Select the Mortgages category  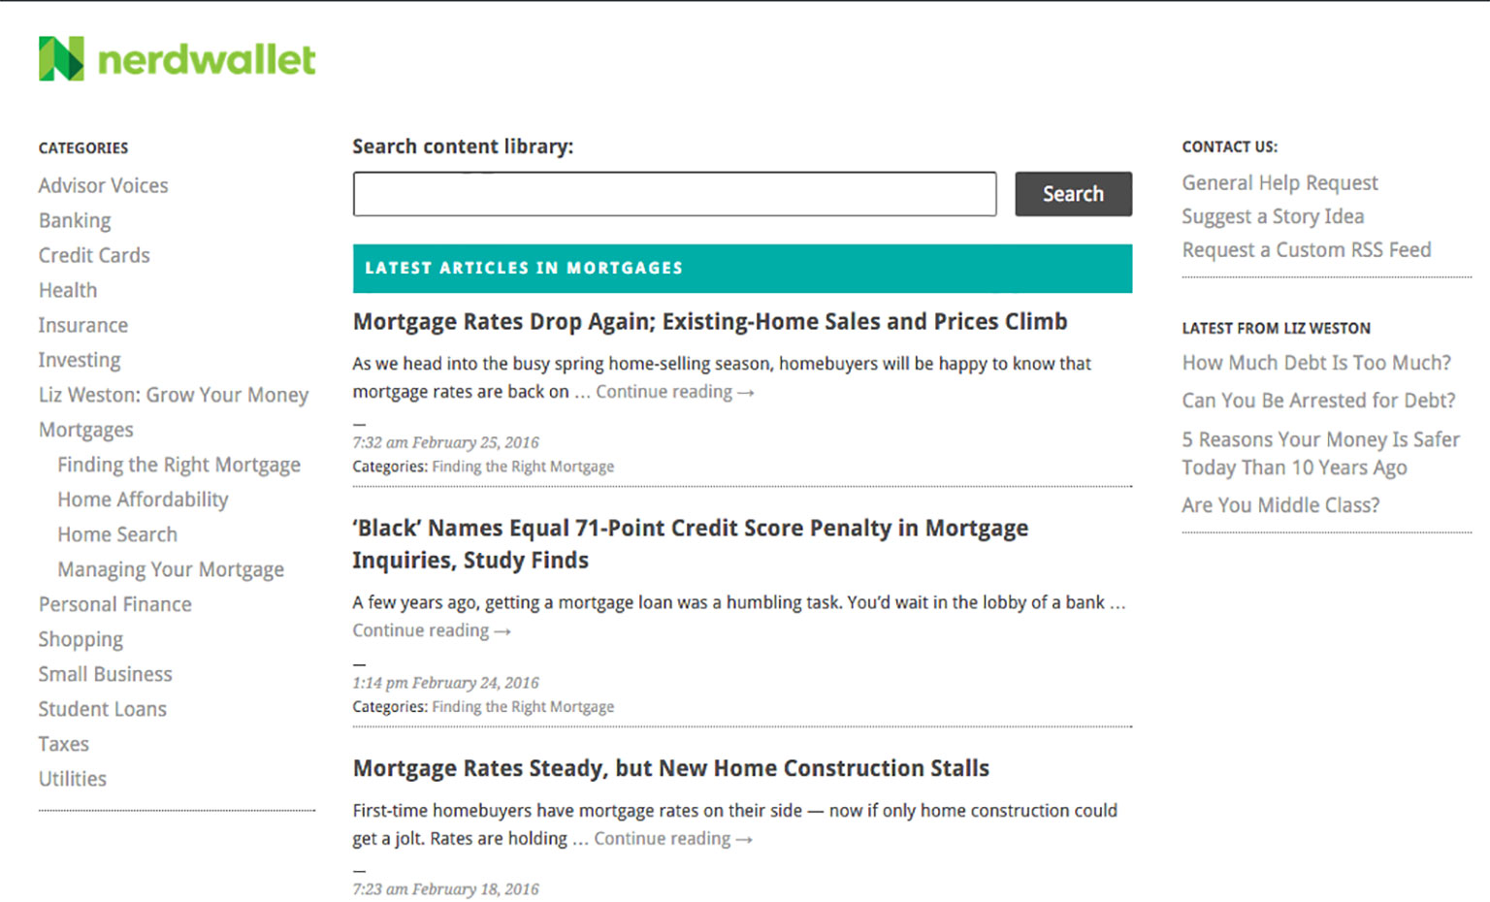pos(85,430)
